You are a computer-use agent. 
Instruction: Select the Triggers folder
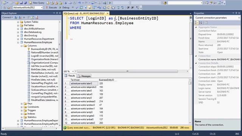coord(31,110)
